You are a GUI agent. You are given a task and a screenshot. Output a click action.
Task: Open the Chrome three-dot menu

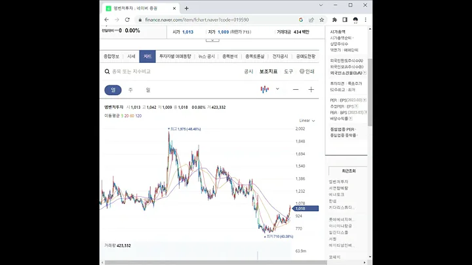tap(365, 20)
